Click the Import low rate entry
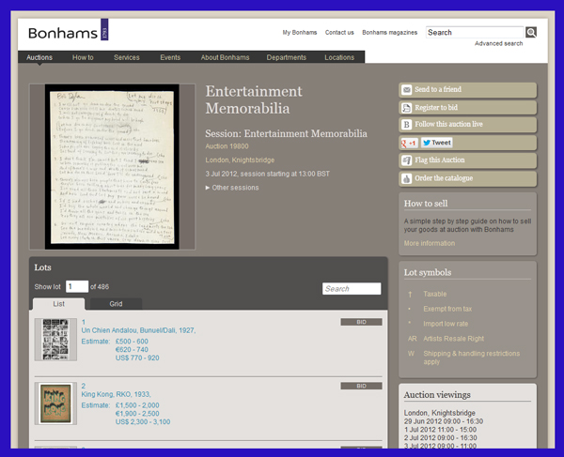The width and height of the screenshot is (564, 457). (446, 324)
